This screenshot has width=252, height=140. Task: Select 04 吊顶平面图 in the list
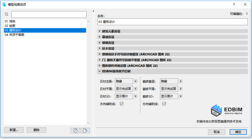click(x=45, y=35)
